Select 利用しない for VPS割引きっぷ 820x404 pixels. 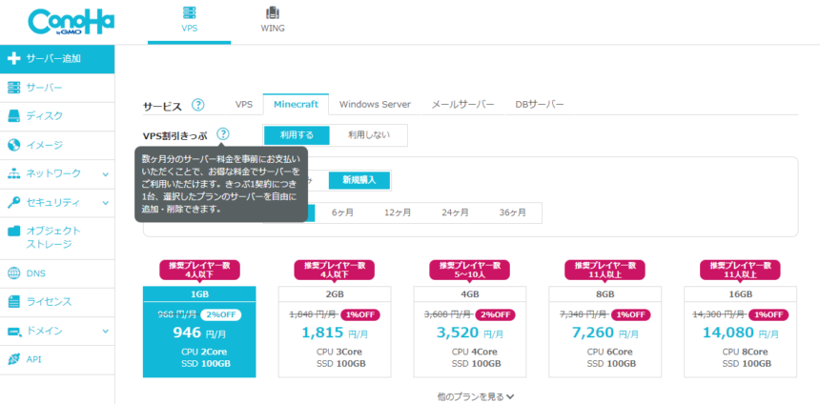pos(369,135)
